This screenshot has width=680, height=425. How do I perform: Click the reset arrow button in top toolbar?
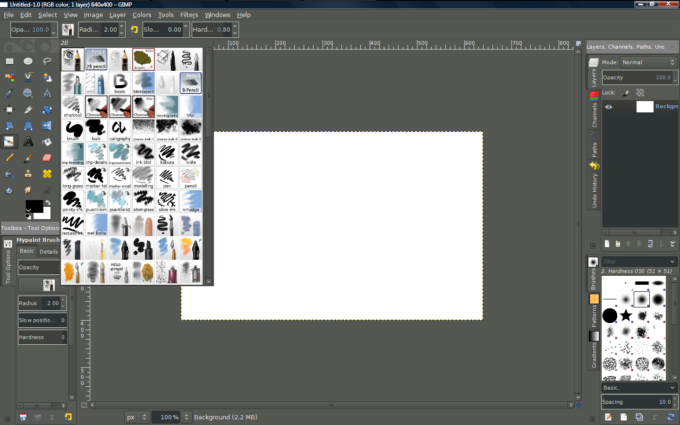[x=134, y=30]
